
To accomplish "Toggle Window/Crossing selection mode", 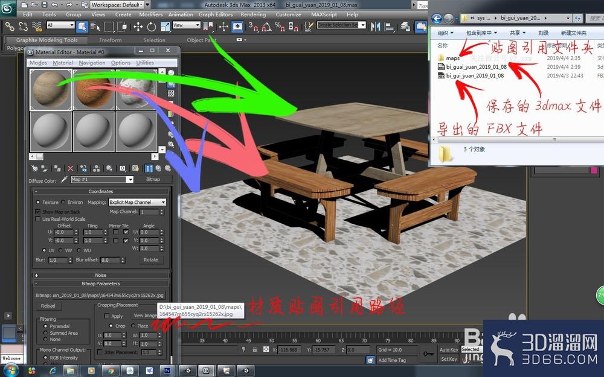I will point(122,26).
